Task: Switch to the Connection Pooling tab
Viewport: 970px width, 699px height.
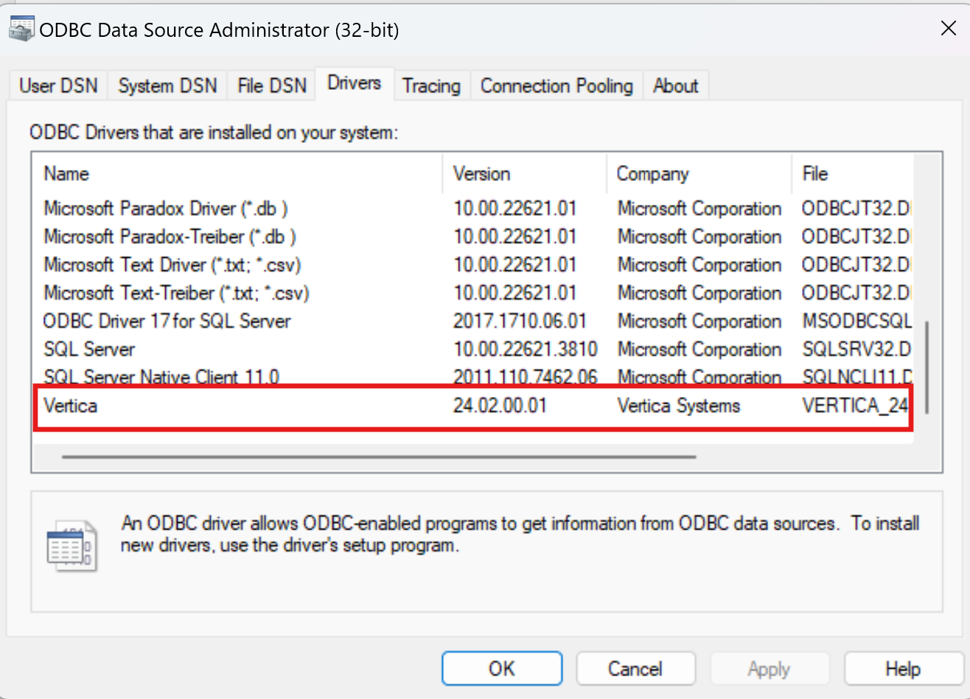Action: click(556, 85)
